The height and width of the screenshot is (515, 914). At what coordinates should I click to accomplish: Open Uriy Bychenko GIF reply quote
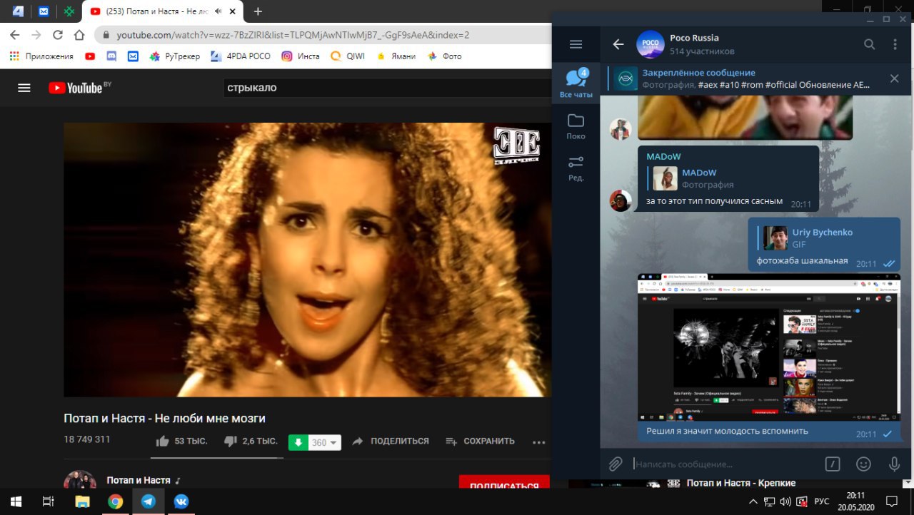click(825, 238)
